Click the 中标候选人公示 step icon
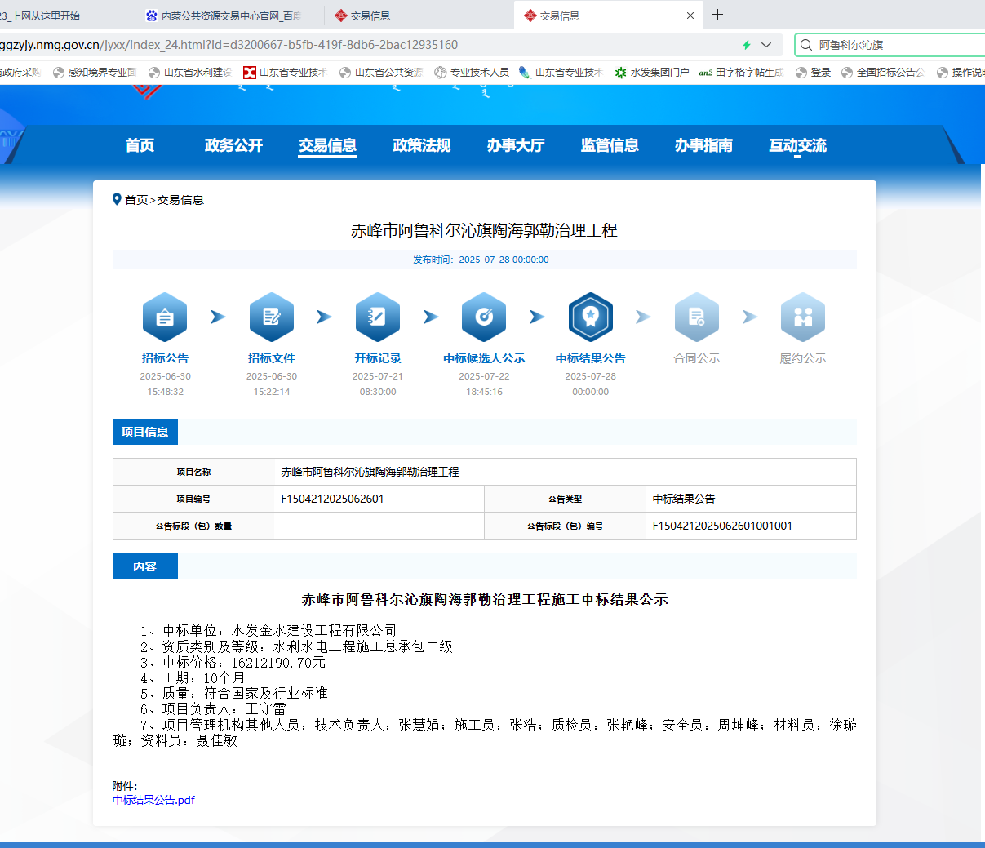This screenshot has width=985, height=848. (484, 317)
